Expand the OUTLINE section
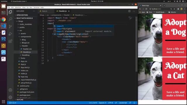Image resolution: width=187 pixels, height=105 pixels. [20, 100]
